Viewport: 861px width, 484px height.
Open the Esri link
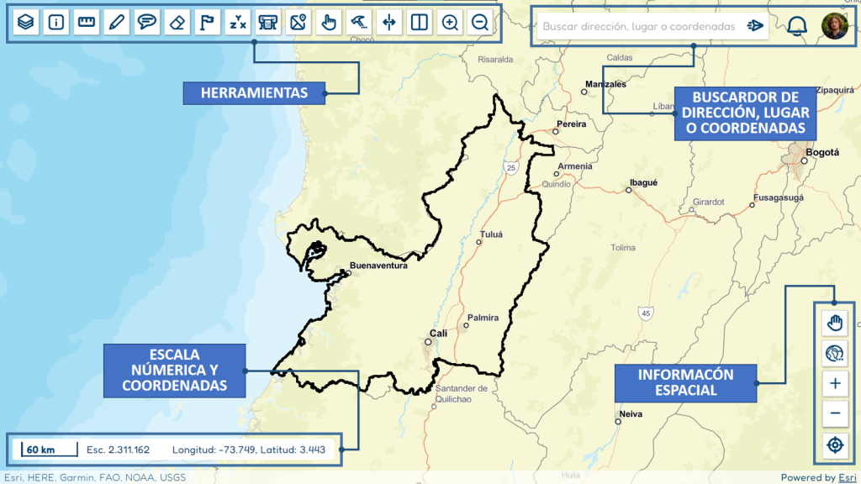[x=848, y=477]
